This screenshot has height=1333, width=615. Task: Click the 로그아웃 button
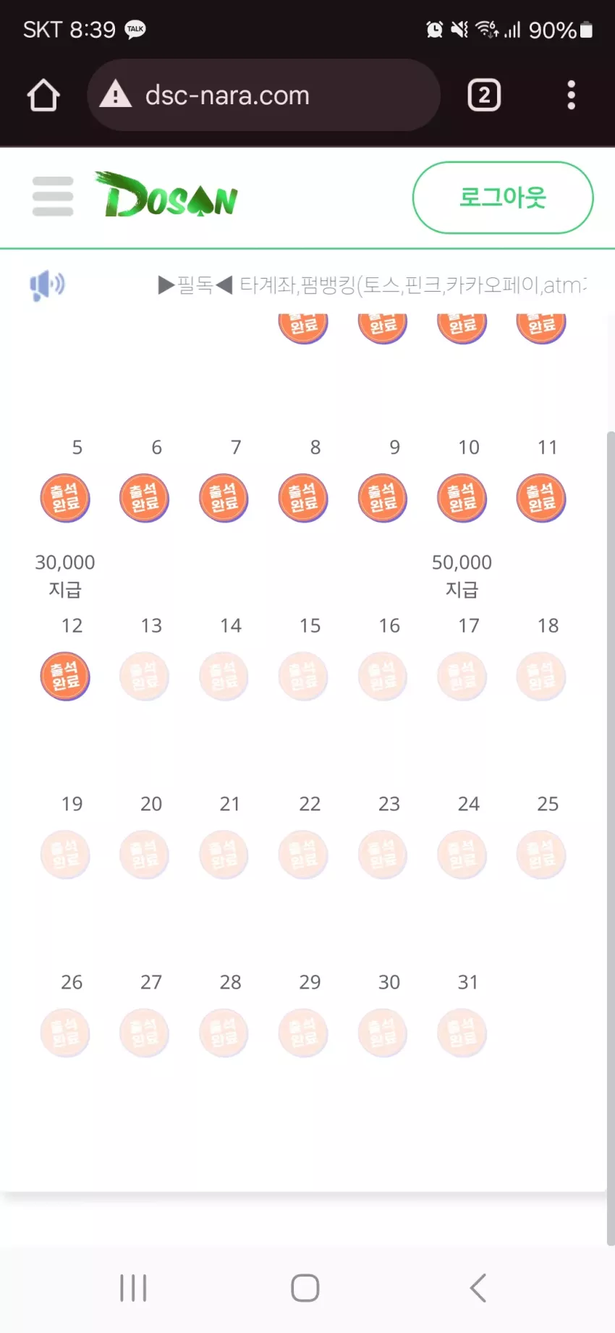pyautogui.click(x=503, y=198)
